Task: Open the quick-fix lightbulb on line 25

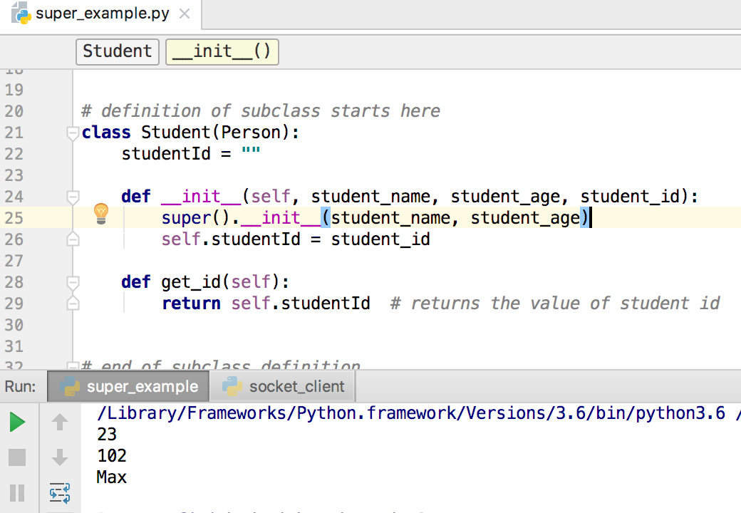Action: tap(100, 213)
